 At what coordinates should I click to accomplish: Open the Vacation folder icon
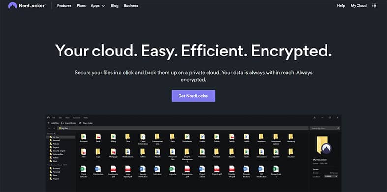(x=291, y=152)
